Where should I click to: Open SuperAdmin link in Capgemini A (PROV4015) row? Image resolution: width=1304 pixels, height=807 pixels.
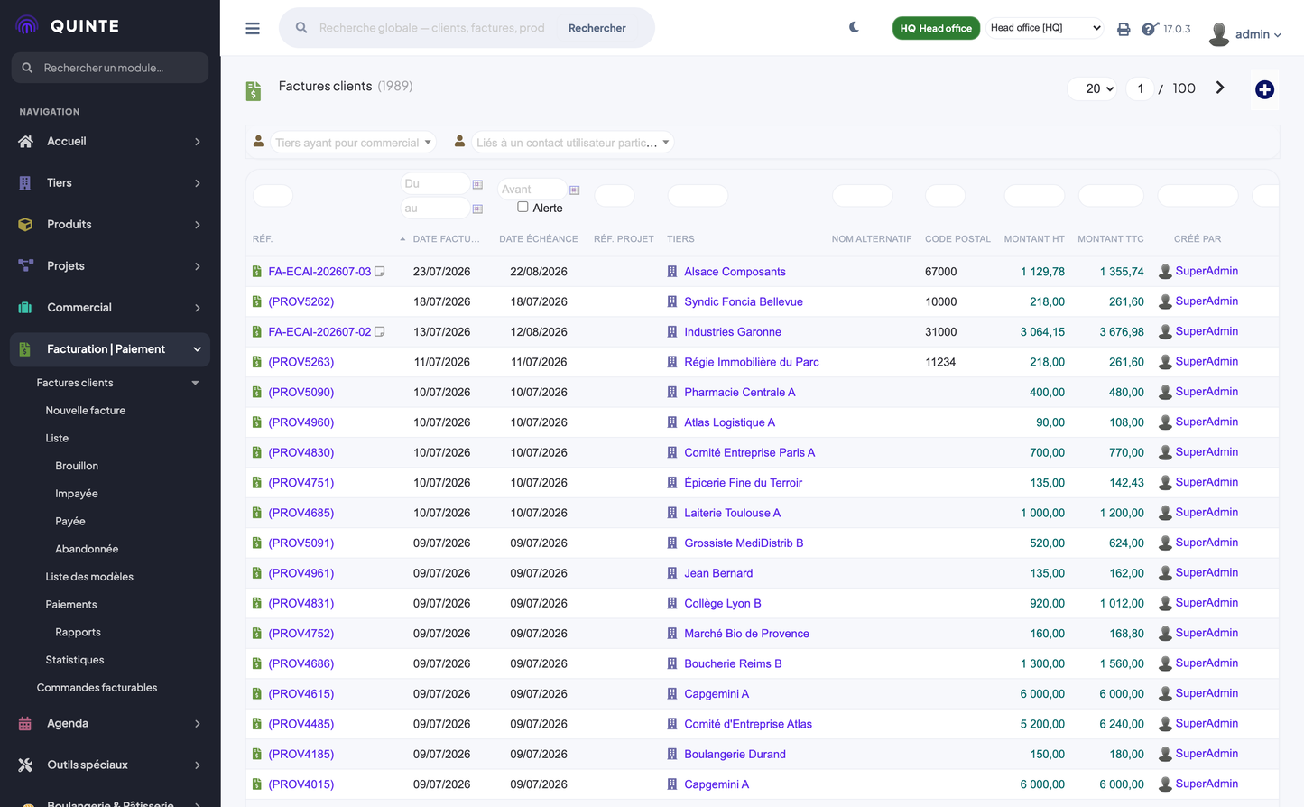tap(1207, 784)
